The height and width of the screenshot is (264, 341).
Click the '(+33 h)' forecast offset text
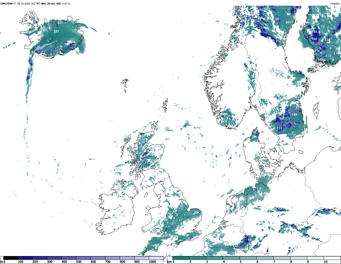click(66, 4)
